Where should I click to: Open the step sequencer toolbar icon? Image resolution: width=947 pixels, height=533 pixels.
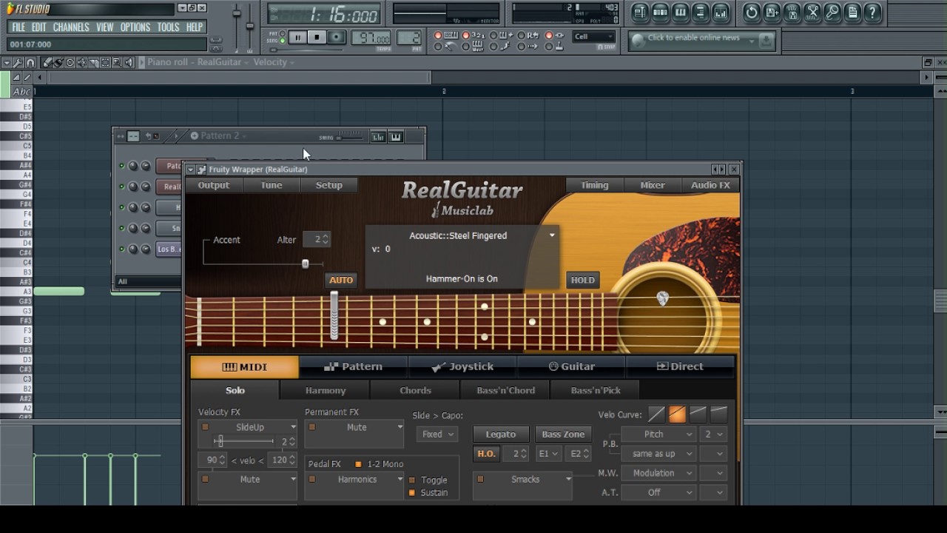point(660,13)
